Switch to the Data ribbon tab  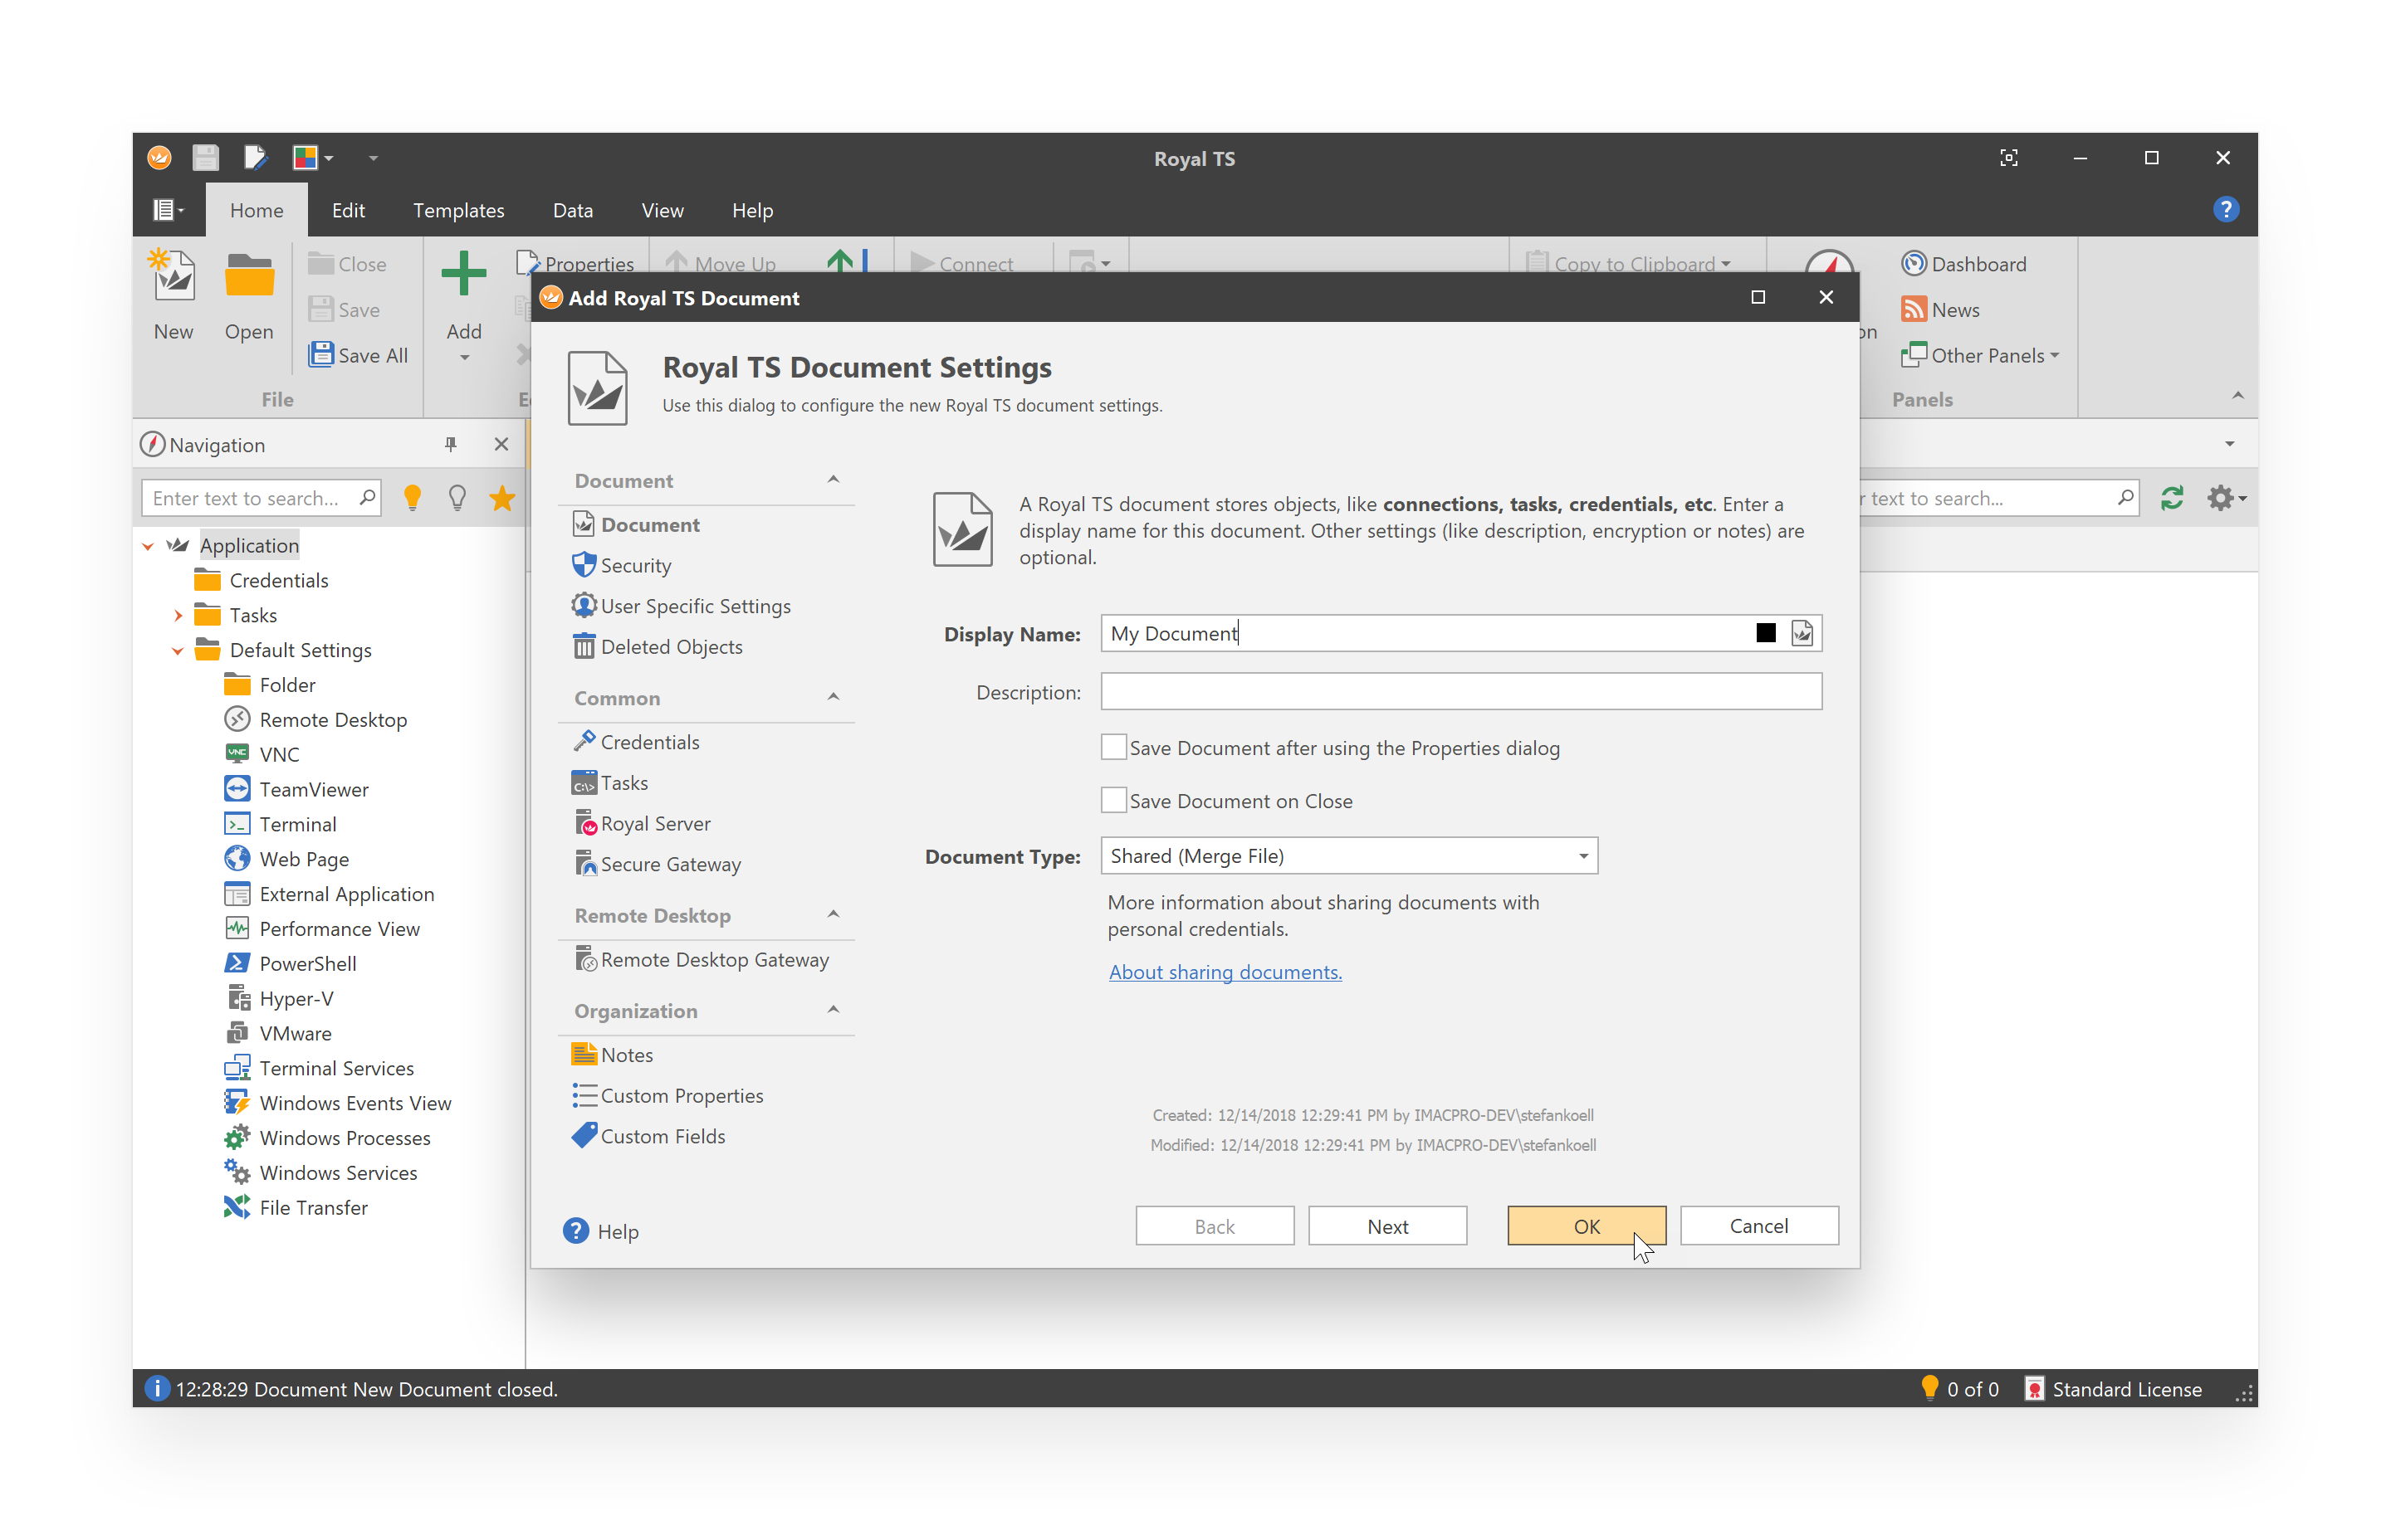point(573,210)
